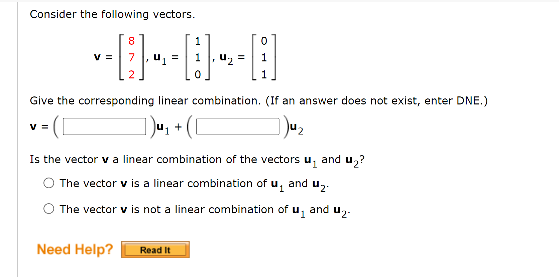Click the vector v column matrix

pyautogui.click(x=131, y=57)
